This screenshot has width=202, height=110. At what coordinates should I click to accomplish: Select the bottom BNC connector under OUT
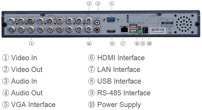(x=89, y=29)
